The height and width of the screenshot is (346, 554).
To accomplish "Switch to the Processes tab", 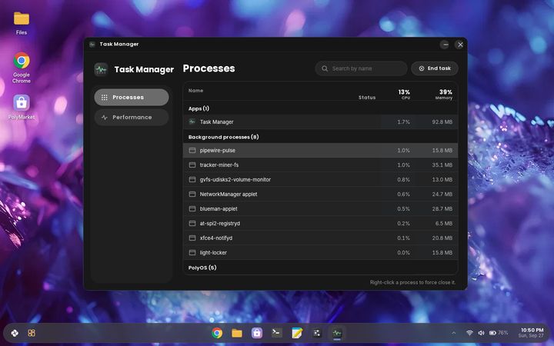I will pos(132,97).
